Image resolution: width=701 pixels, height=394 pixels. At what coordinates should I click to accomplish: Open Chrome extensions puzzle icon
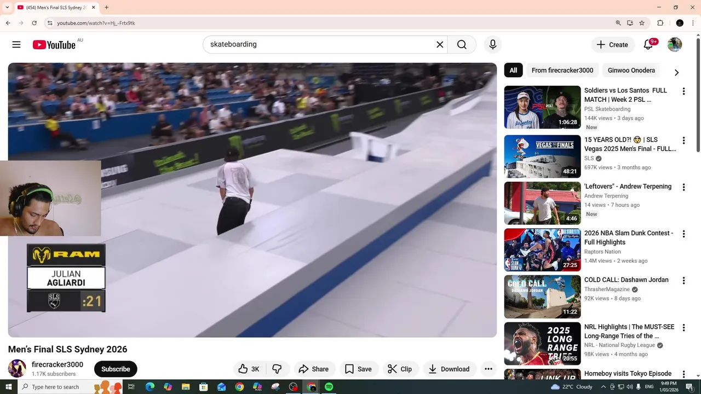660,23
